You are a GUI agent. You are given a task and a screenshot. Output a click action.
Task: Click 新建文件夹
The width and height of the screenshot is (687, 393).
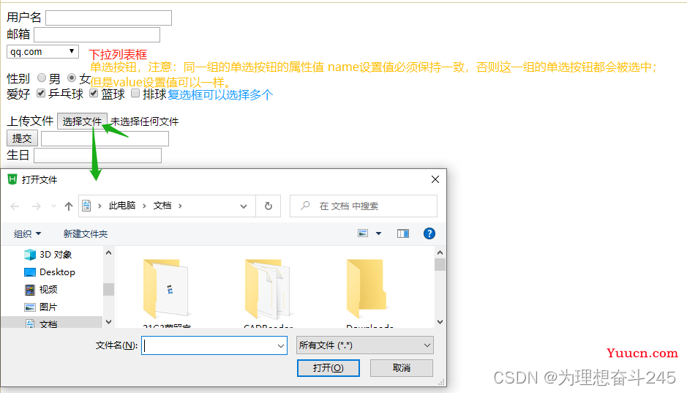[86, 234]
